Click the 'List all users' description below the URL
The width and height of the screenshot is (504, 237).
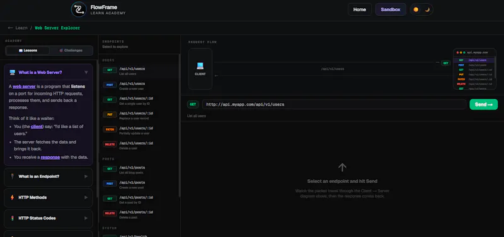click(197, 116)
